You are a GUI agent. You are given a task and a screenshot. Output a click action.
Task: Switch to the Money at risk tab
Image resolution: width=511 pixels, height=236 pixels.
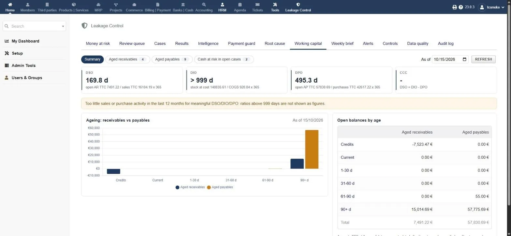click(x=98, y=44)
